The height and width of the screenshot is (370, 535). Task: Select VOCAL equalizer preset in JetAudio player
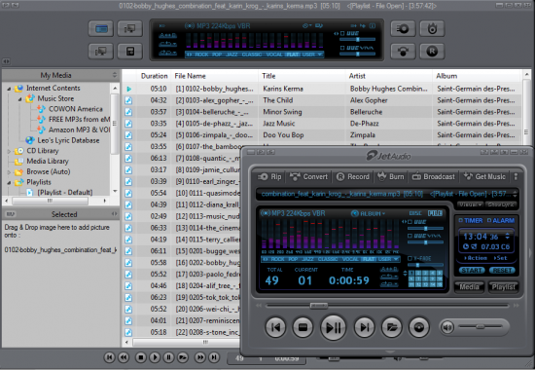(350, 259)
